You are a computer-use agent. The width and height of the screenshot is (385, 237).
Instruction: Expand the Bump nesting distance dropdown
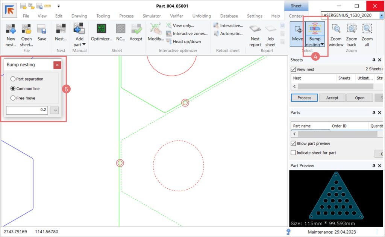tap(54, 110)
